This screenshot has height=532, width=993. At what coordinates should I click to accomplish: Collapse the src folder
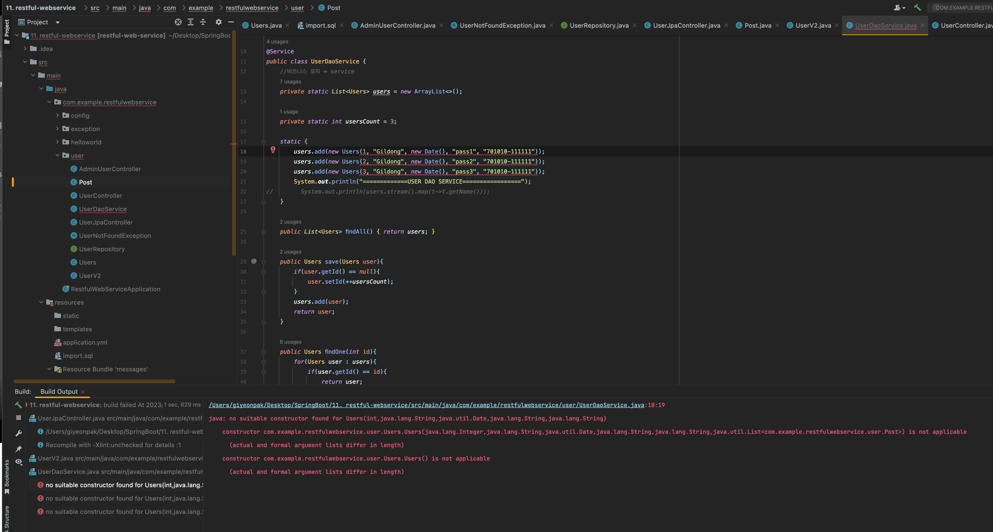25,62
